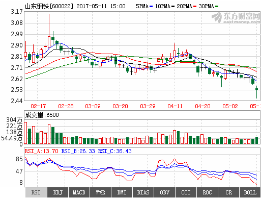This screenshot has height=198, width=261.
Task: Click the 2.53 price axis label
Action: pos(17,90)
